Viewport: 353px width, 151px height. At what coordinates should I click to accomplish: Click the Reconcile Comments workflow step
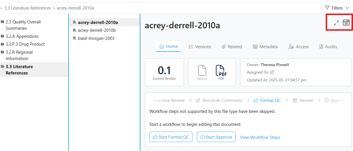pyautogui.click(x=219, y=100)
